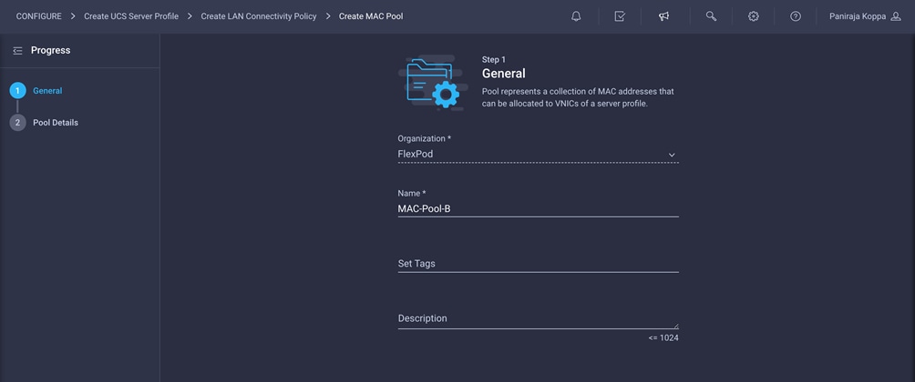The width and height of the screenshot is (915, 382).
Task: Click the Progress heading
Action: click(x=51, y=51)
